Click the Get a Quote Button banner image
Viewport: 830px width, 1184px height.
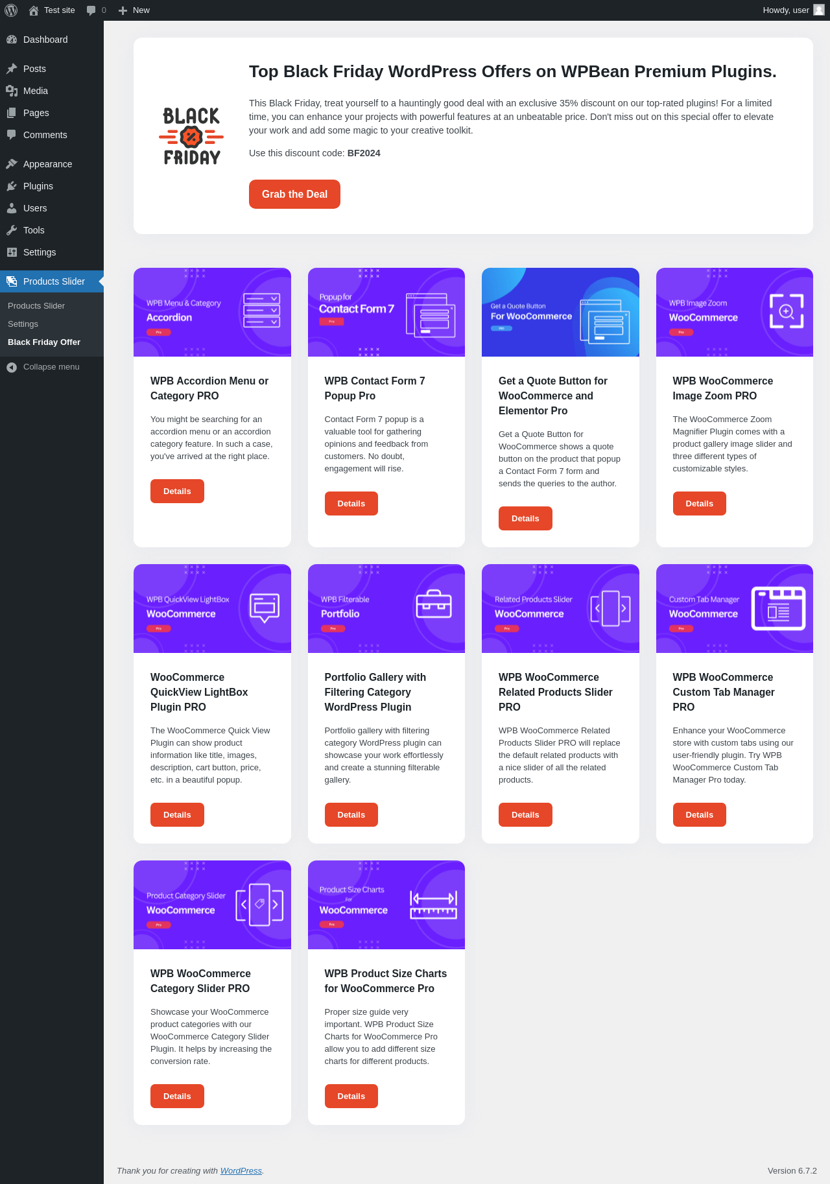(x=560, y=313)
